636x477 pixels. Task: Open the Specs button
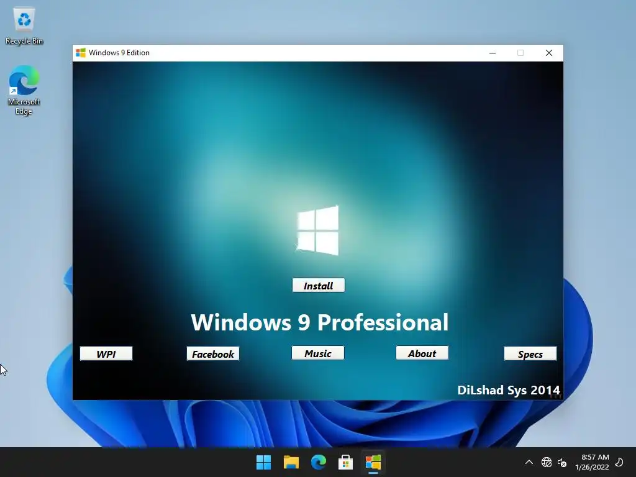coord(530,353)
